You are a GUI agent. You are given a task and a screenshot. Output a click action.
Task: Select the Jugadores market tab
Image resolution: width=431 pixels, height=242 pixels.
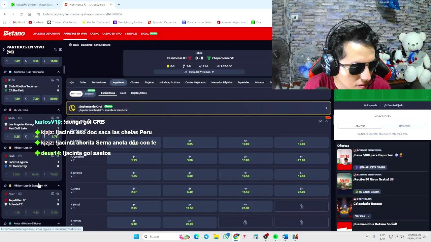pyautogui.click(x=118, y=82)
